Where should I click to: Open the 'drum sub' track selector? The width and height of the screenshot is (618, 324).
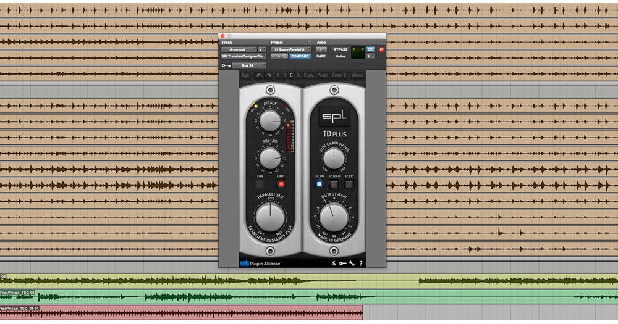[239, 49]
